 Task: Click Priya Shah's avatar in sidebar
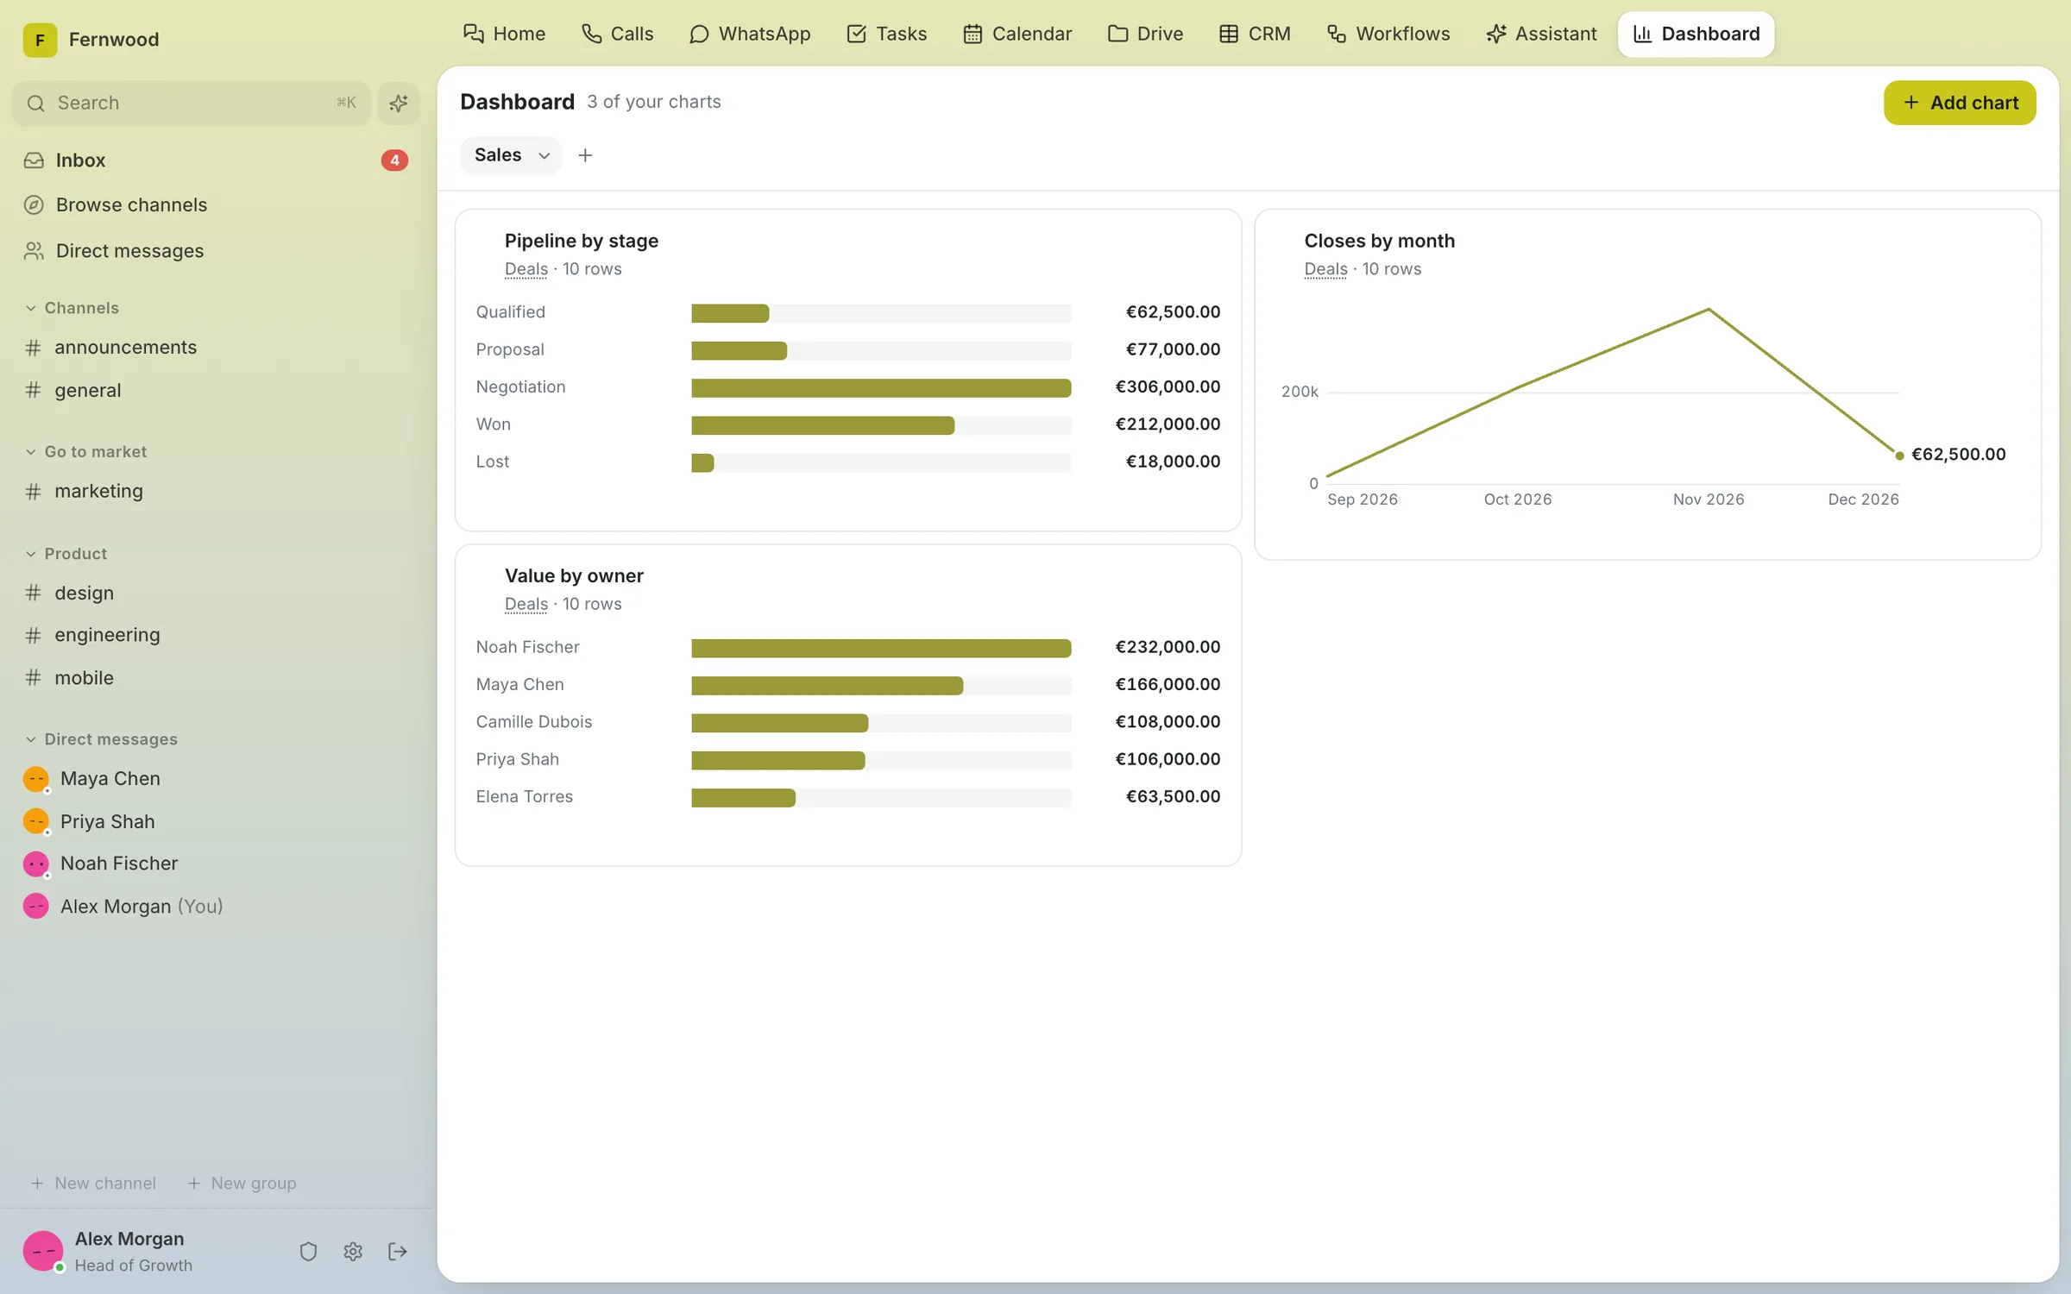(36, 821)
